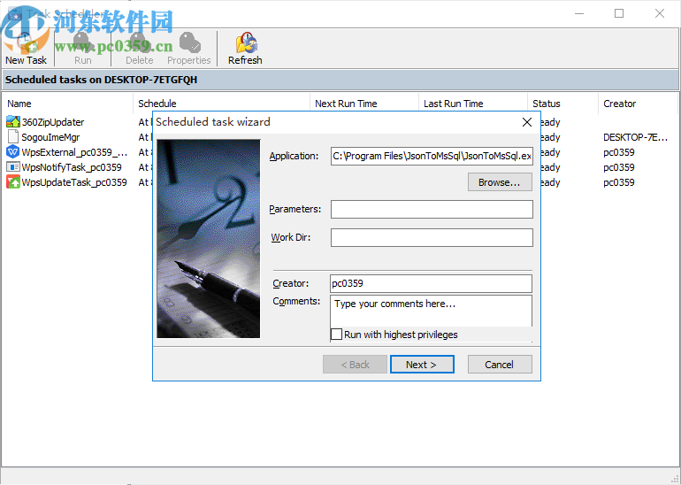
Task: Sort by the Creator column header
Action: coord(638,104)
